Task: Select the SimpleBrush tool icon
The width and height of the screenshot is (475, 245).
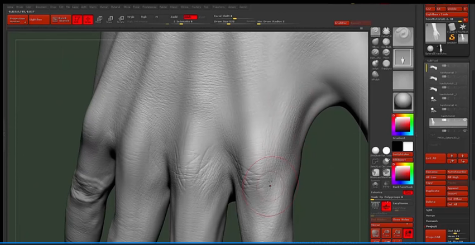Action: (452, 38)
